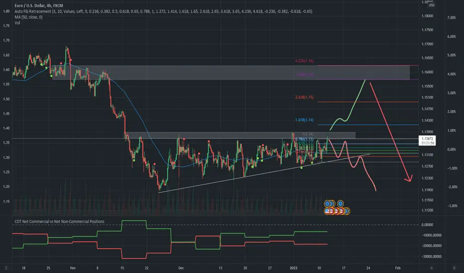Viewport: 464px width, 273px height.
Task: Click the leftmost EU flag economic event icon
Action: (x=327, y=204)
